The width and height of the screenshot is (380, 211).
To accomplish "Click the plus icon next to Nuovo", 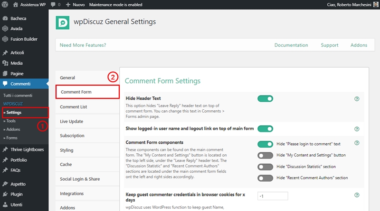I will pyautogui.click(x=68, y=5).
